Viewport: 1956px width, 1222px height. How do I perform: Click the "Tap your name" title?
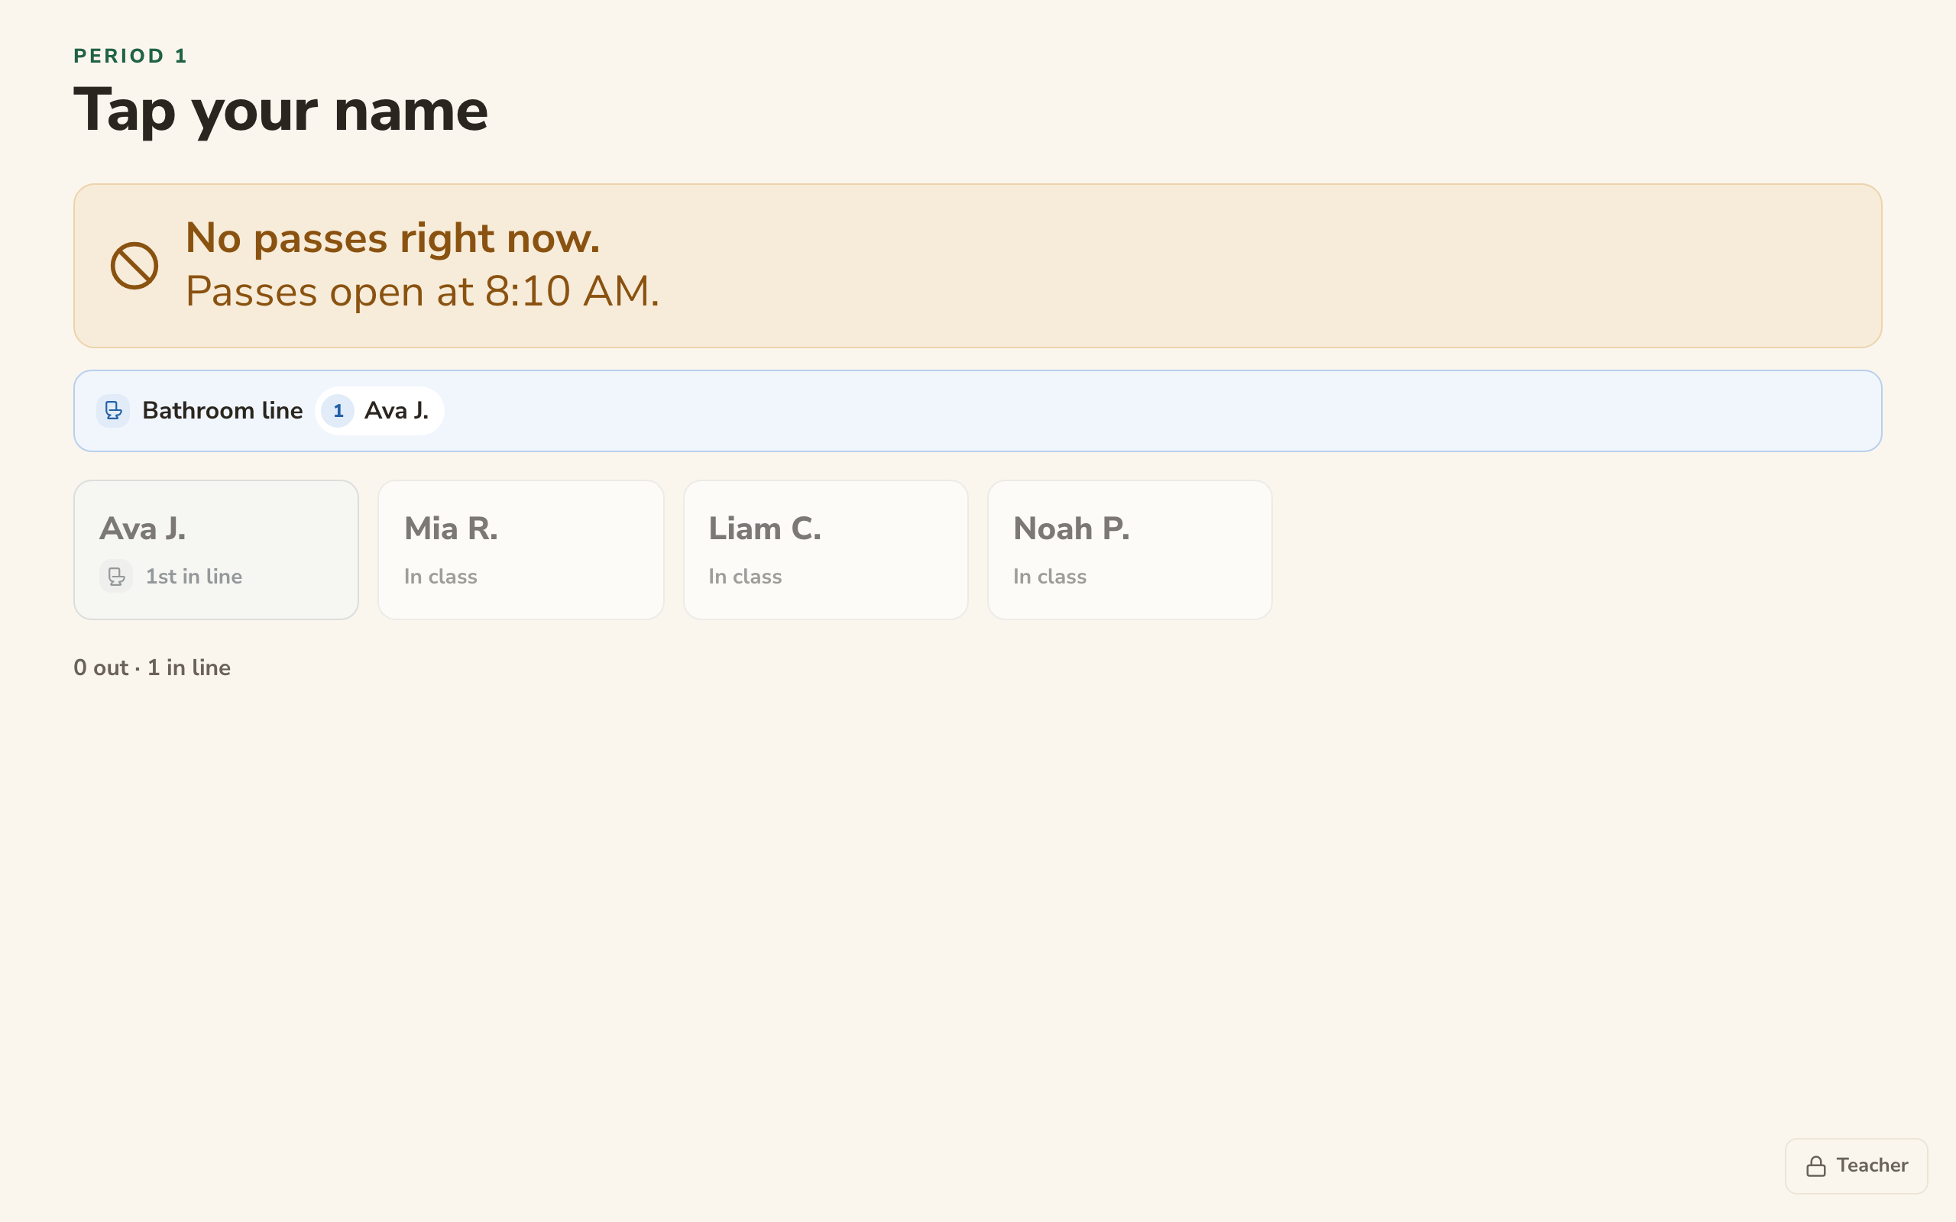point(280,111)
